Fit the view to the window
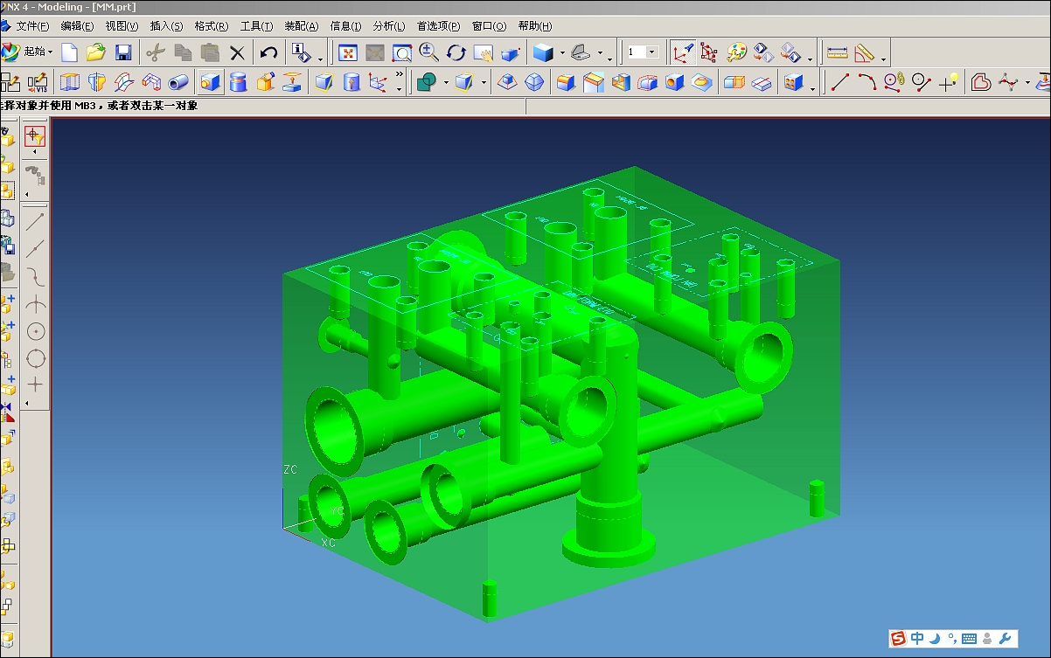This screenshot has width=1051, height=658. (x=348, y=52)
